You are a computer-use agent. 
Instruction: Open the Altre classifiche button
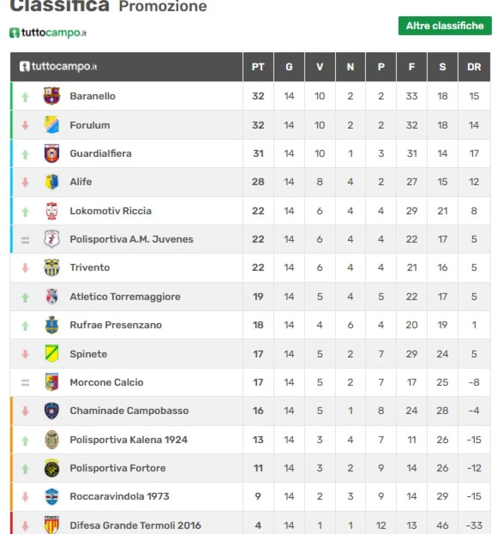[445, 26]
